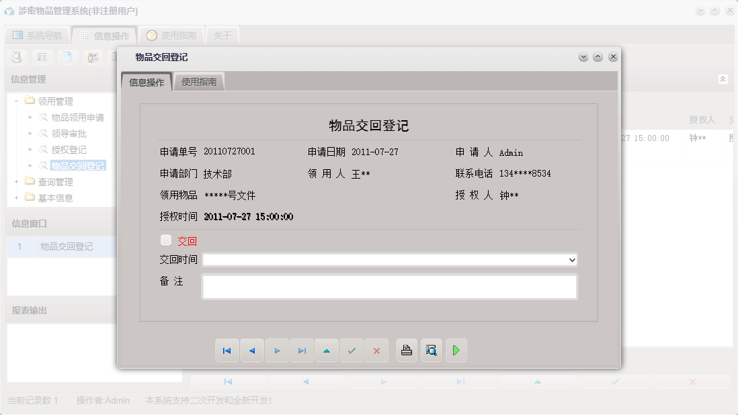Expand the 查询管理 folder

(x=15, y=181)
